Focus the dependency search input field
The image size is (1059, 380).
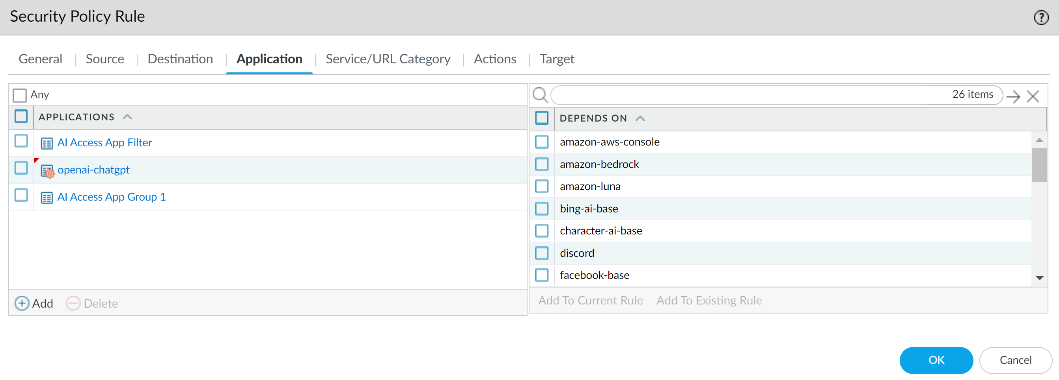click(x=748, y=95)
